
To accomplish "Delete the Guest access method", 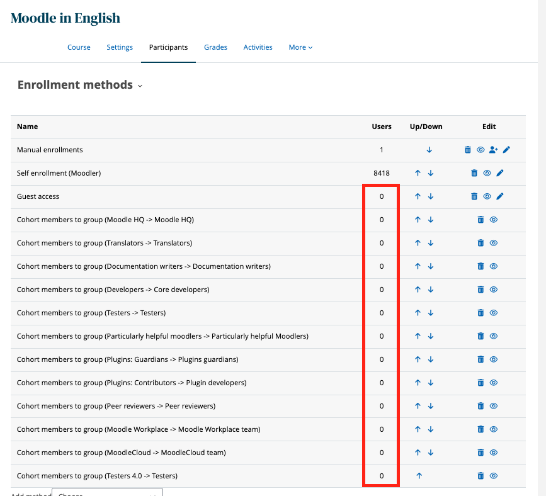I will 474,196.
